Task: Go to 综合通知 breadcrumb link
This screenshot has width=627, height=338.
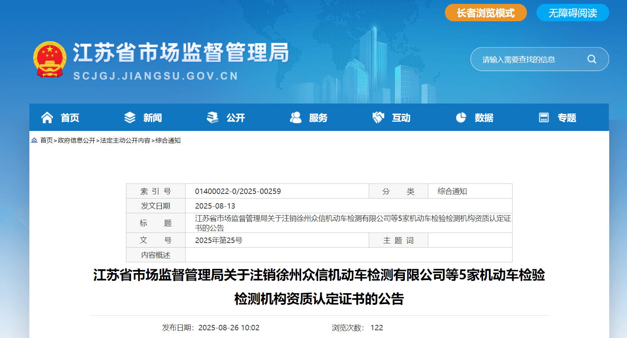Action: point(168,140)
